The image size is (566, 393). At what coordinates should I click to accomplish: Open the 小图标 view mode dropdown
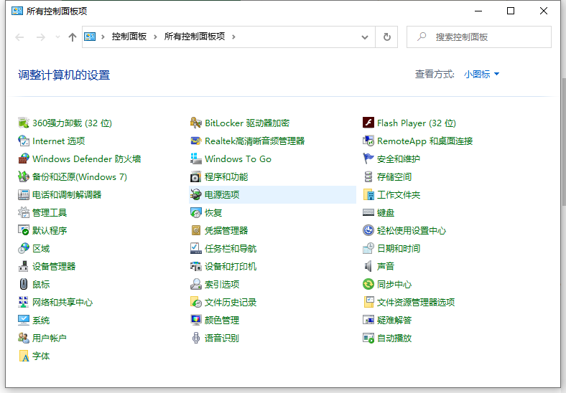pyautogui.click(x=481, y=75)
